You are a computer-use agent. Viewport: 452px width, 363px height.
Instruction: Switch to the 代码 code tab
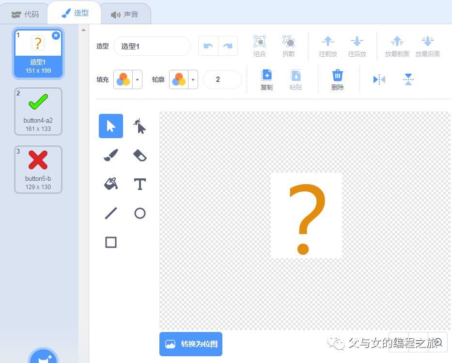pos(25,14)
